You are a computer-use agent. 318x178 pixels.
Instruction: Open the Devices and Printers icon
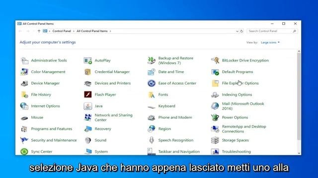[x=88, y=83]
